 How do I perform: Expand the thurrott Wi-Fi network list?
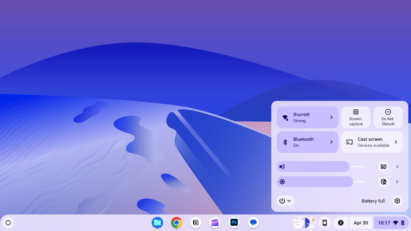[x=331, y=117]
